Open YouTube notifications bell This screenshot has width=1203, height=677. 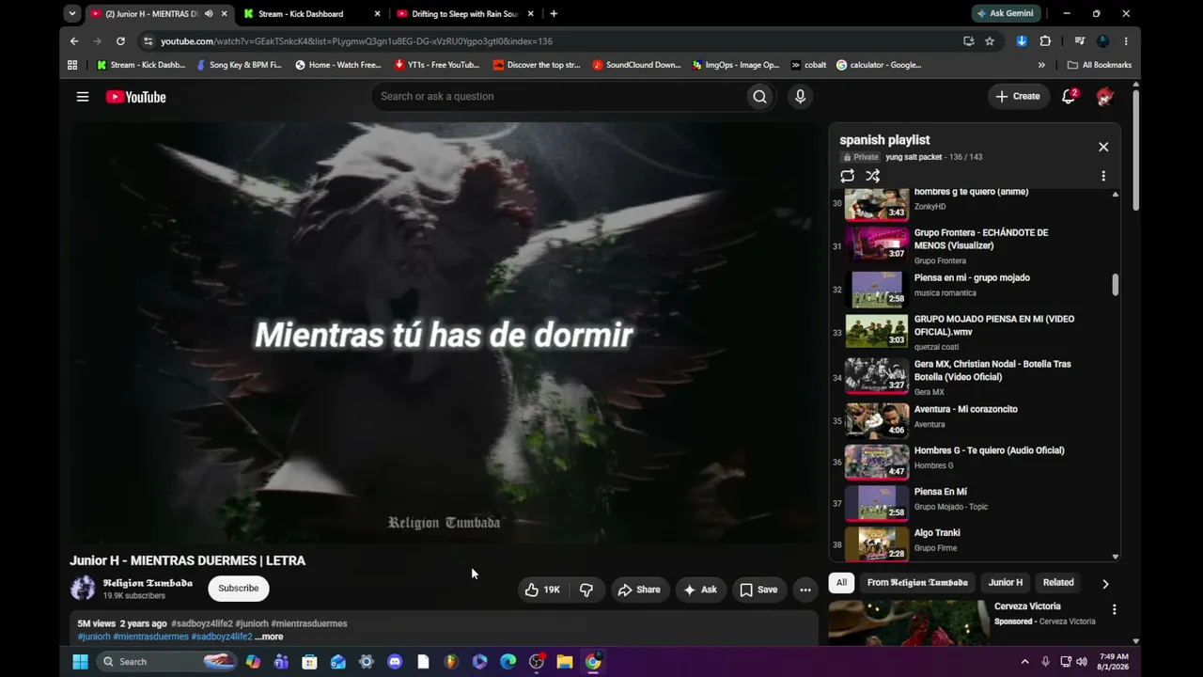1069,96
